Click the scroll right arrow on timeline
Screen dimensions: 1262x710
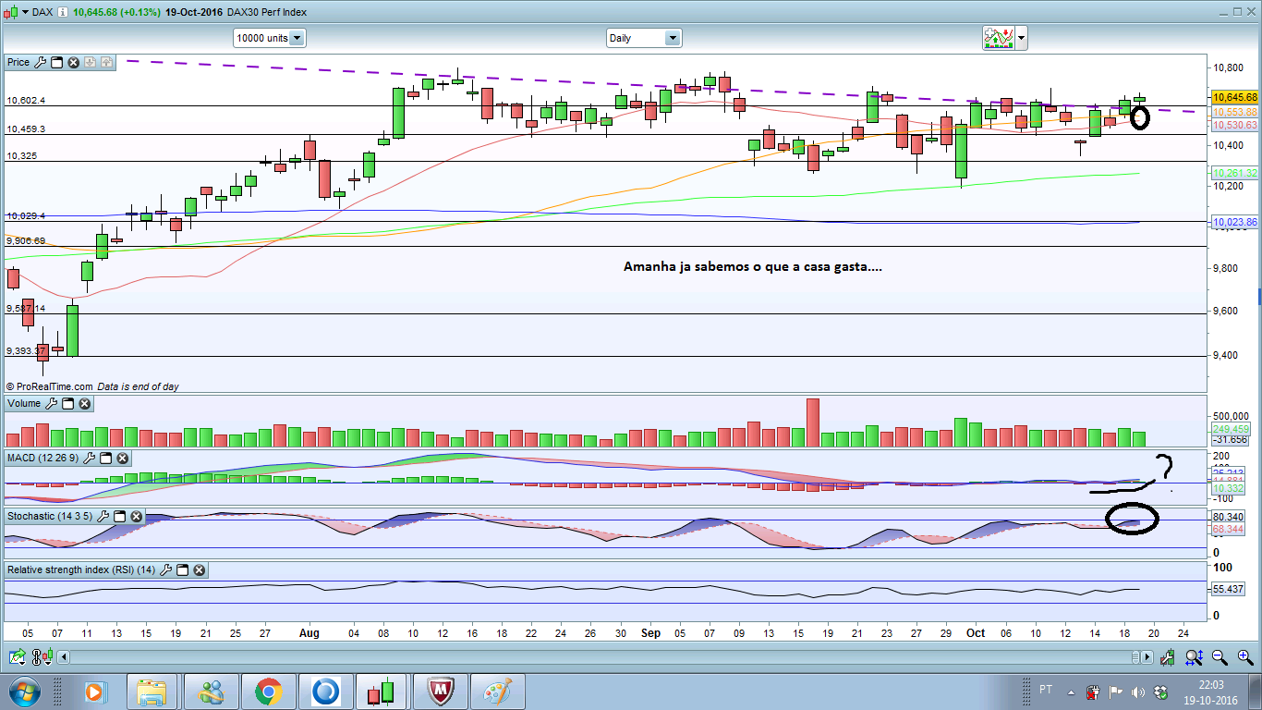click(1147, 657)
